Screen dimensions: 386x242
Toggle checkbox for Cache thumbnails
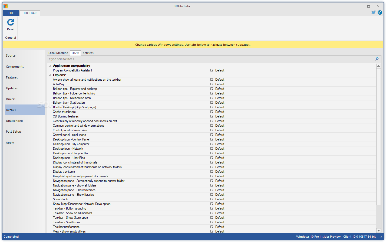click(212, 112)
